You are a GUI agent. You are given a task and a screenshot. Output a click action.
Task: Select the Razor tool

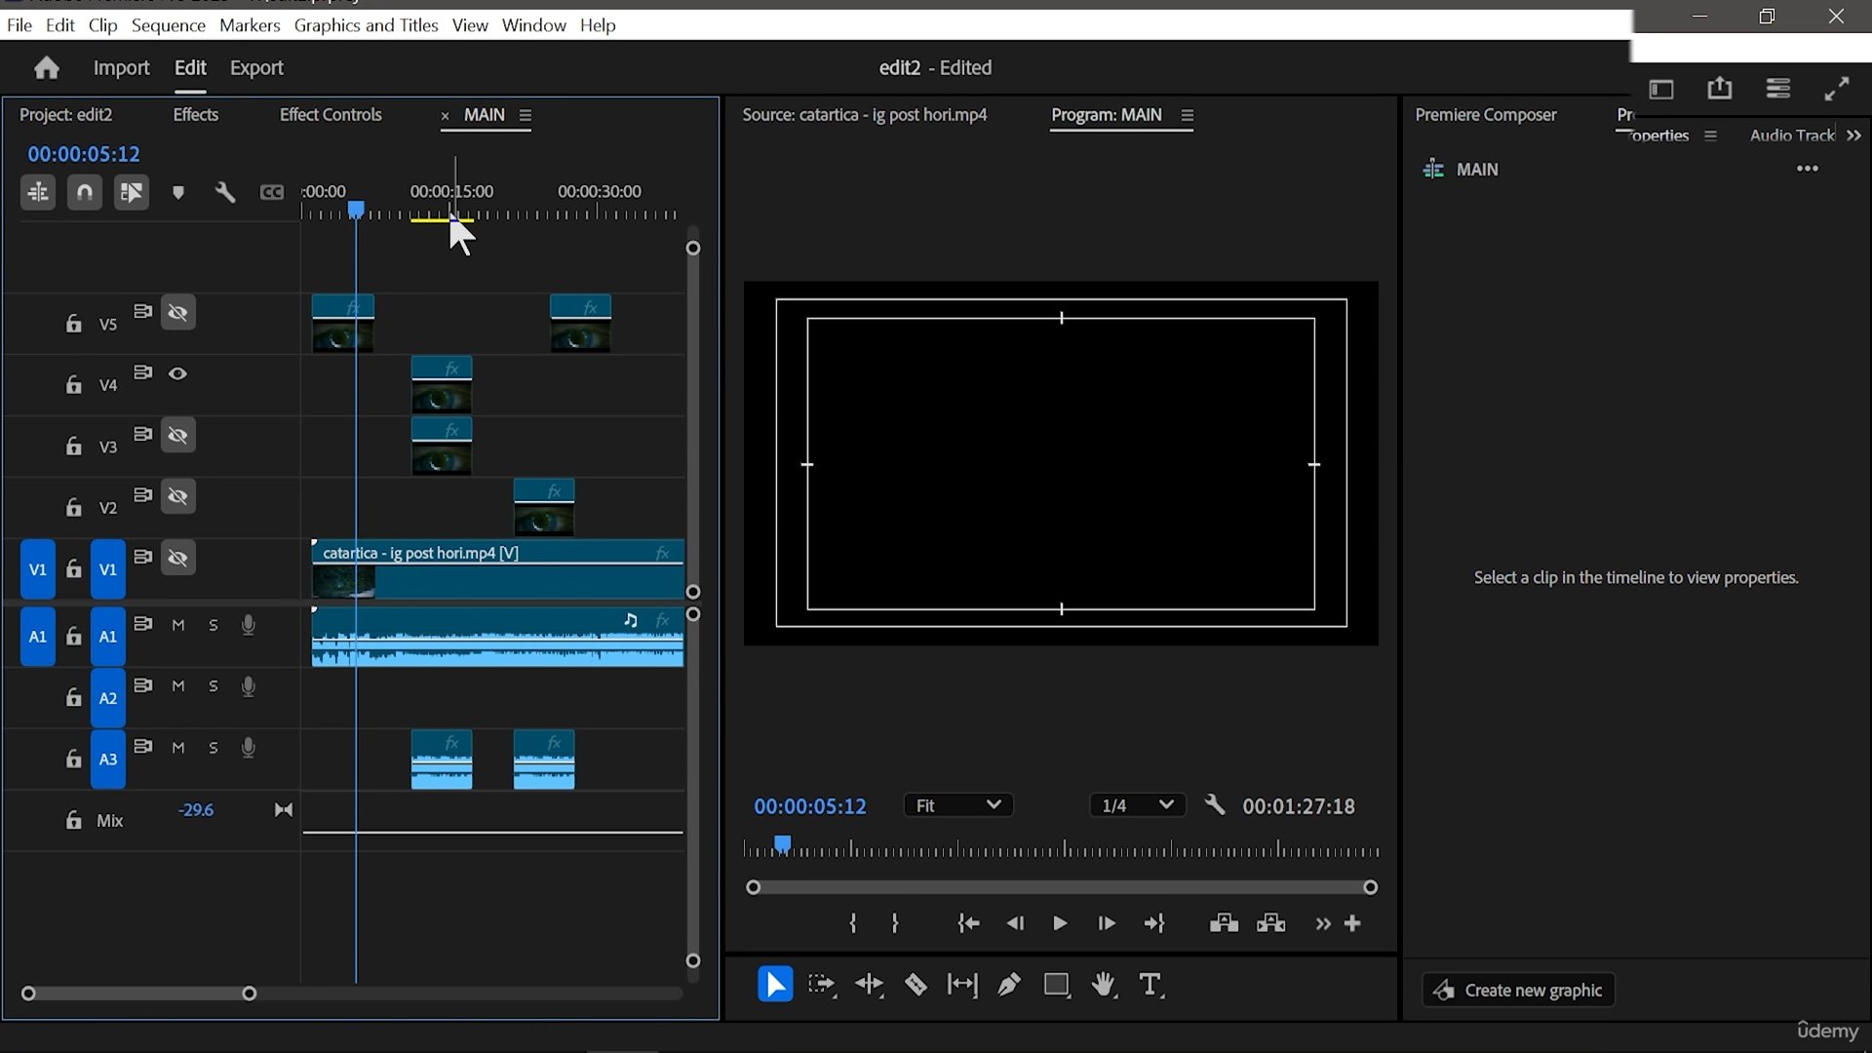915,985
